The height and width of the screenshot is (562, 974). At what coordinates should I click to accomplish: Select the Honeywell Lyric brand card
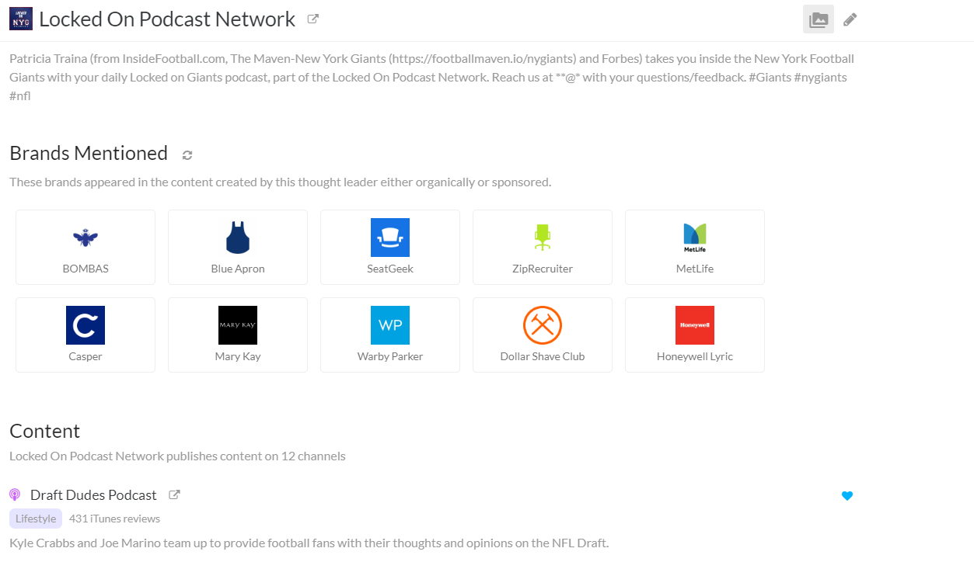pos(695,335)
